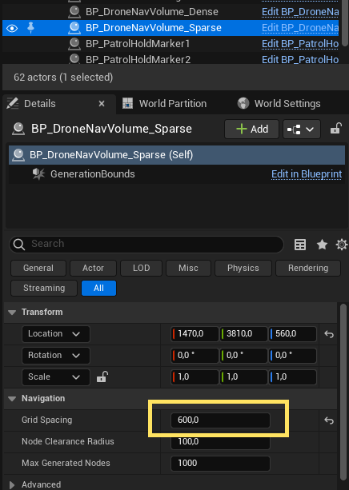Select BP_DroneNavVolume_Sparse (Self) component
Image resolution: width=349 pixels, height=490 pixels.
177,155
